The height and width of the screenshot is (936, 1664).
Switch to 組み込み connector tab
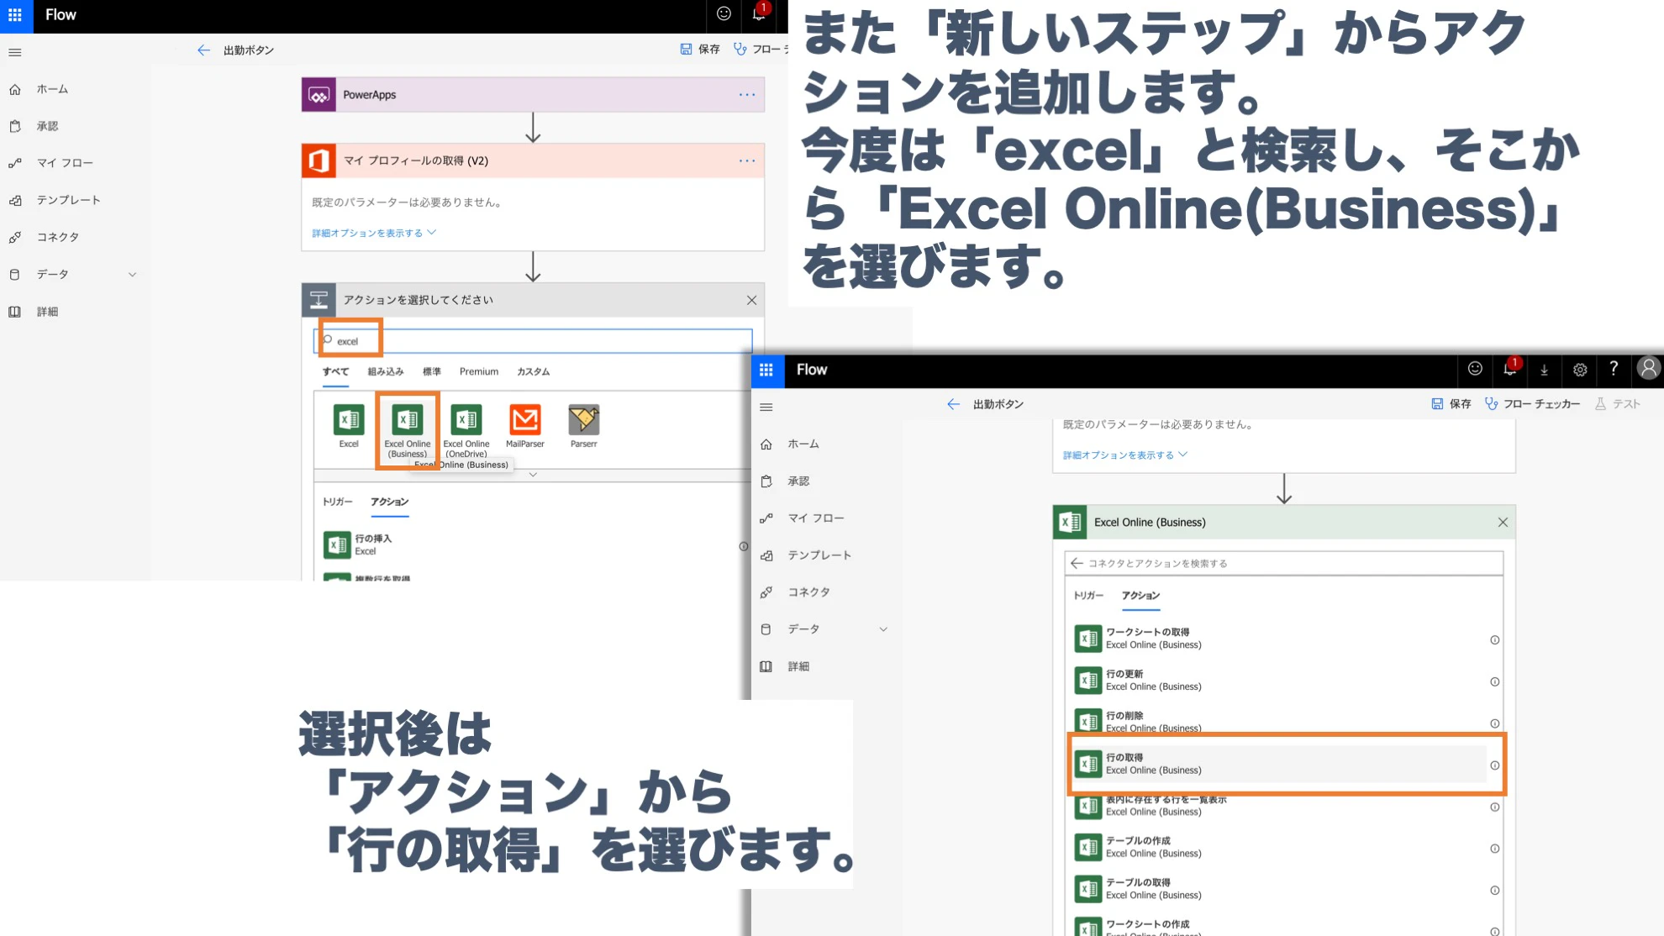click(386, 371)
